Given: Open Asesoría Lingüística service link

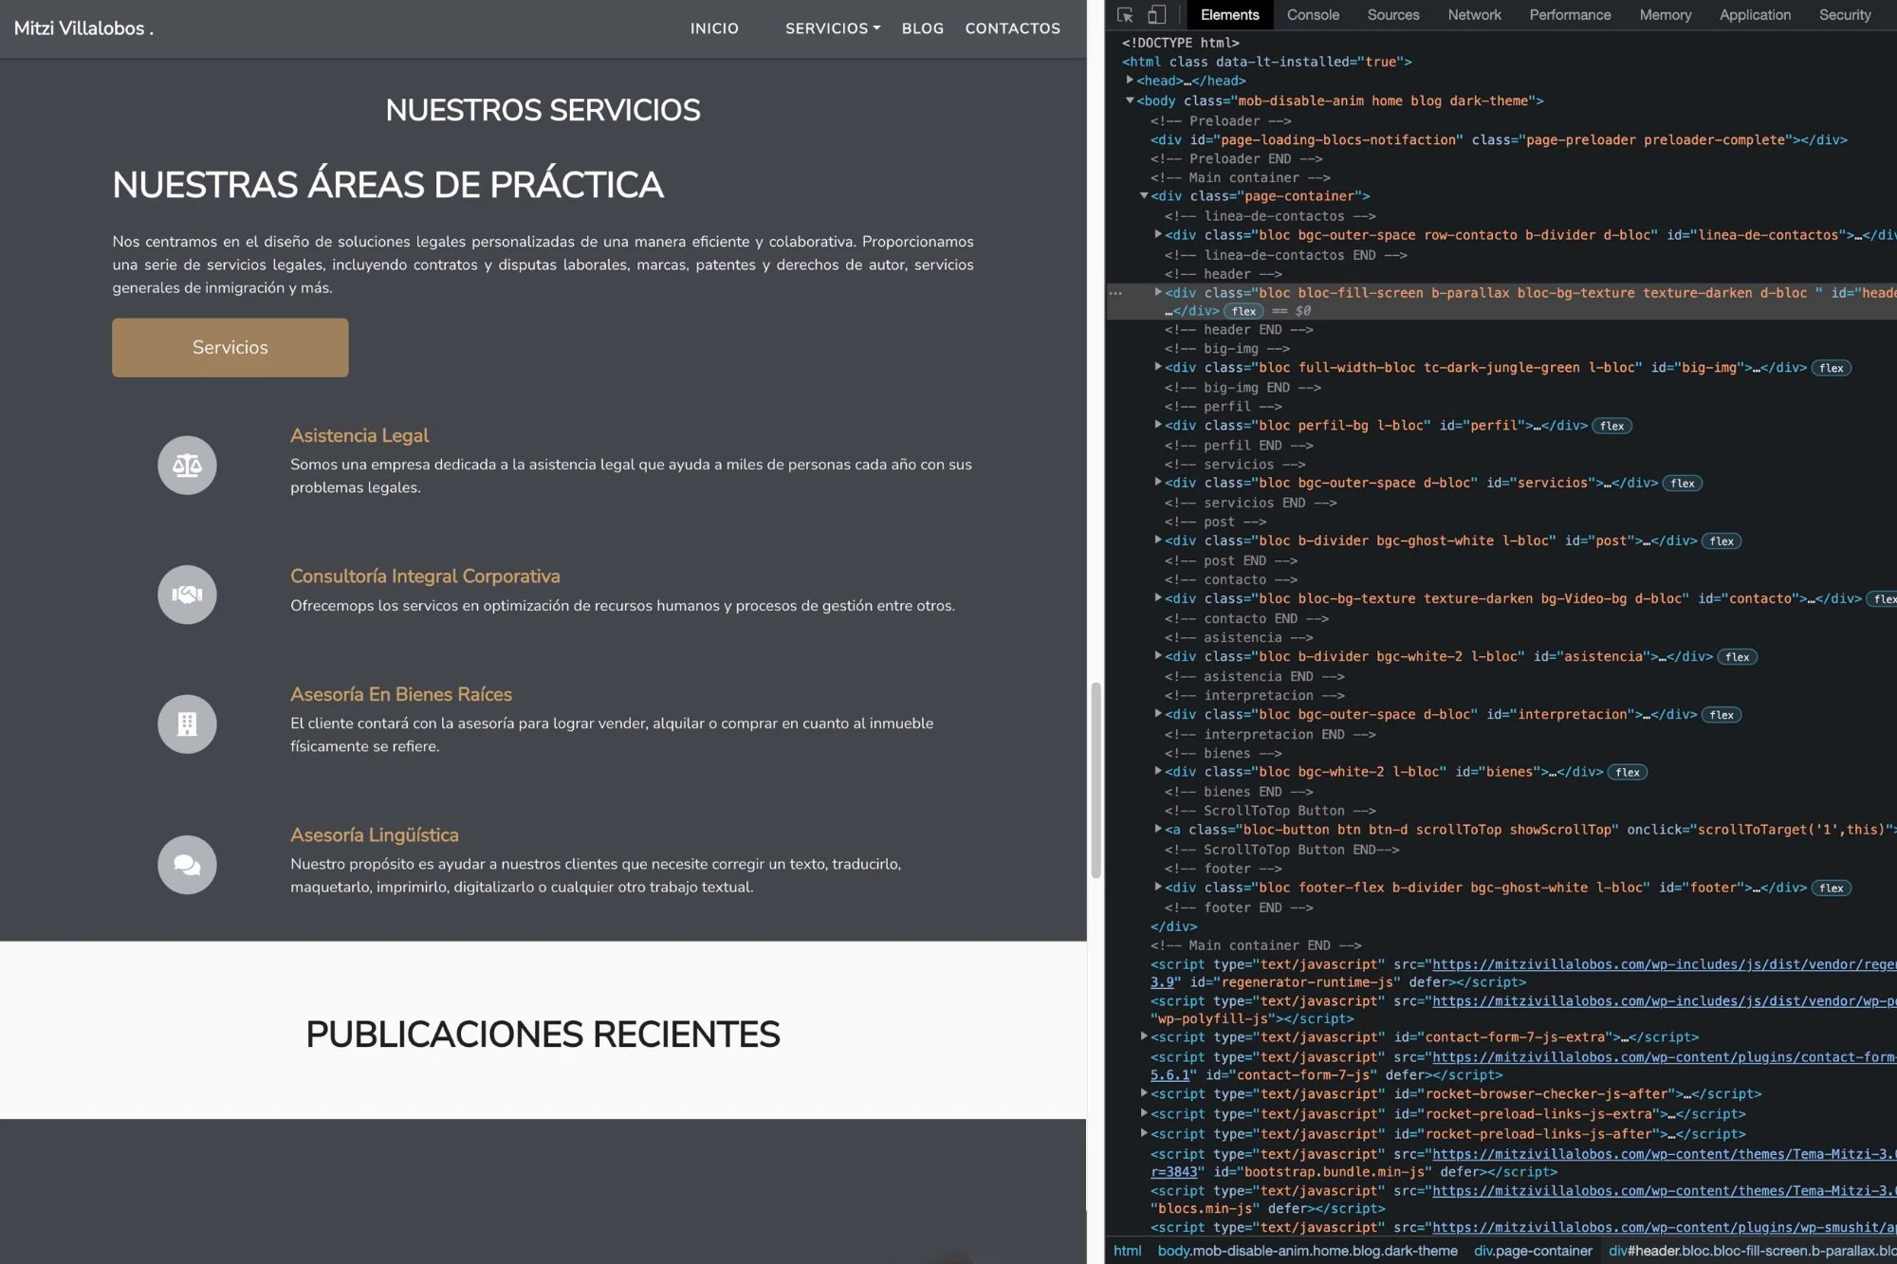Looking at the screenshot, I should (x=375, y=834).
